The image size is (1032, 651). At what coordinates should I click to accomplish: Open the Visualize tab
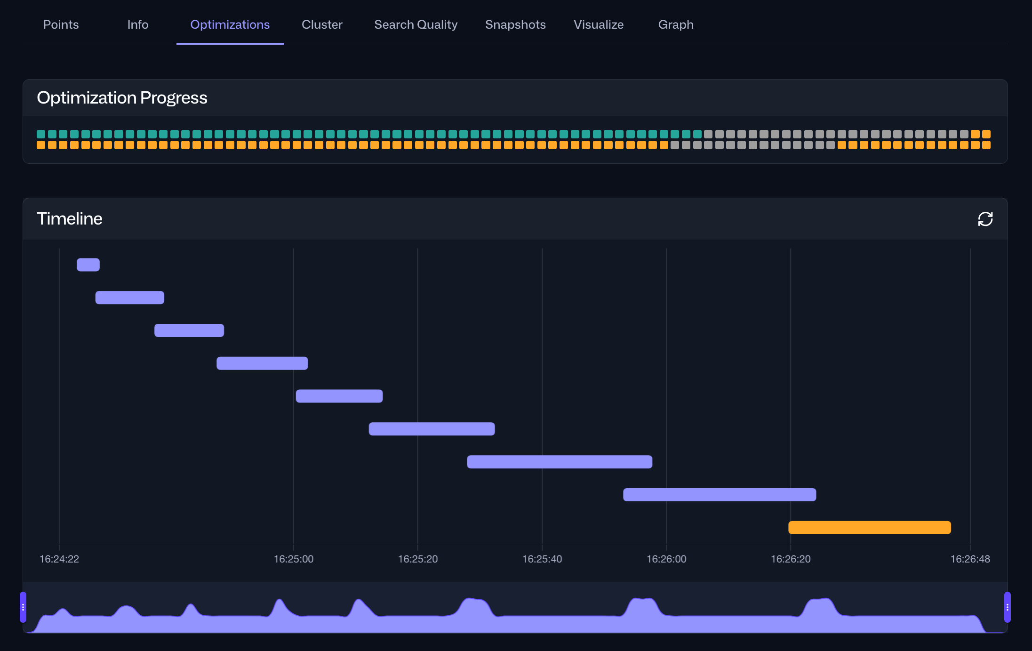pyautogui.click(x=598, y=24)
